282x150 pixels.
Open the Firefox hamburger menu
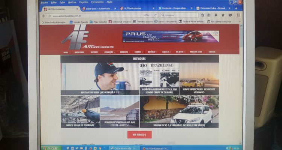238,15
